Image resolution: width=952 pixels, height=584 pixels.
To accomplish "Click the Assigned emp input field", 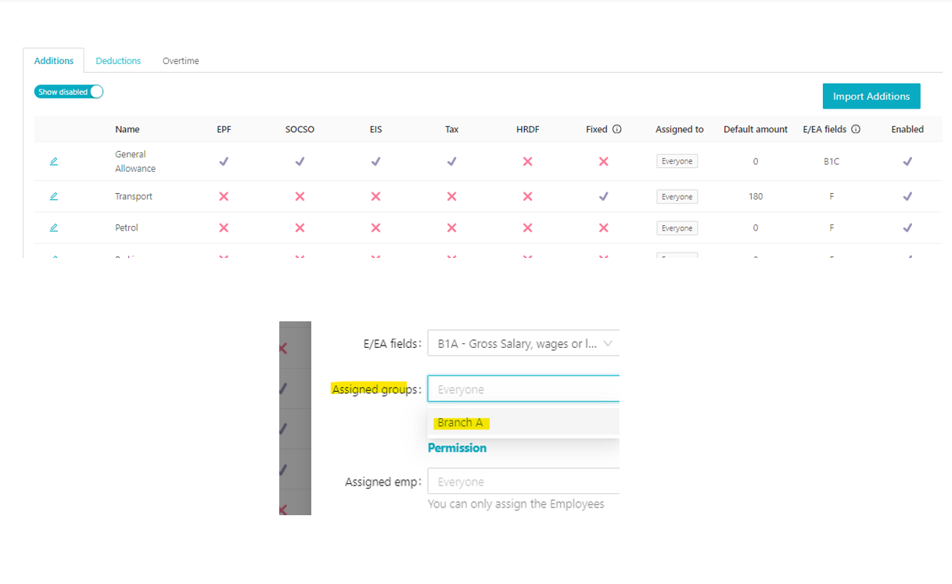I will click(x=523, y=481).
